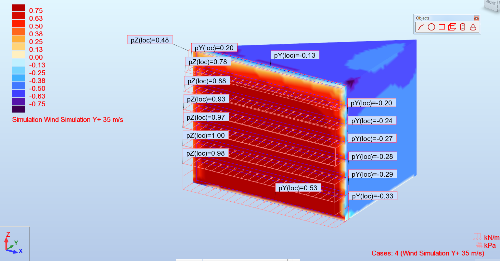Select the pY(loc)=0.53 pressure label
Screen dimensions: 500x261
tap(298, 187)
